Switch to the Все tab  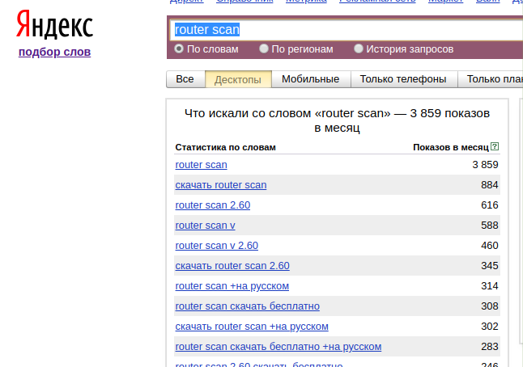(185, 79)
